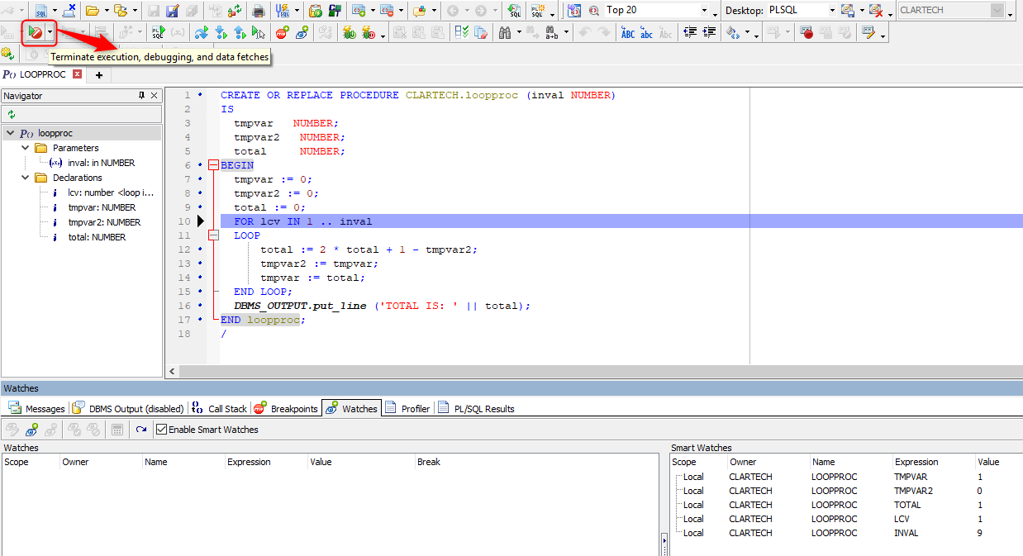The width and height of the screenshot is (1023, 556).
Task: Switch to the PL/SQL Results tab
Action: click(x=477, y=409)
